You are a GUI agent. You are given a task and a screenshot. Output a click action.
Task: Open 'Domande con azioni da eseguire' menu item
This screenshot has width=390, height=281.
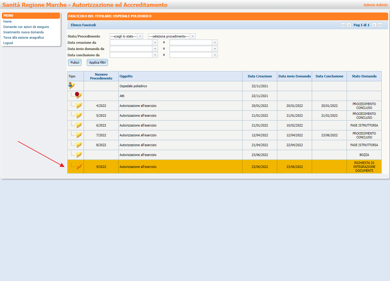click(x=26, y=27)
